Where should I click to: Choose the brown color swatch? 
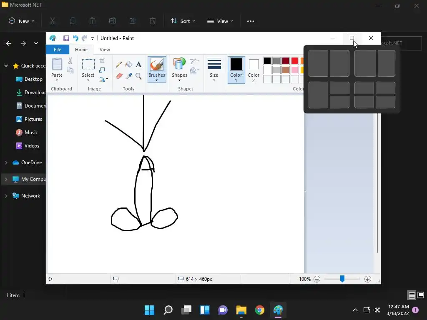pyautogui.click(x=285, y=70)
